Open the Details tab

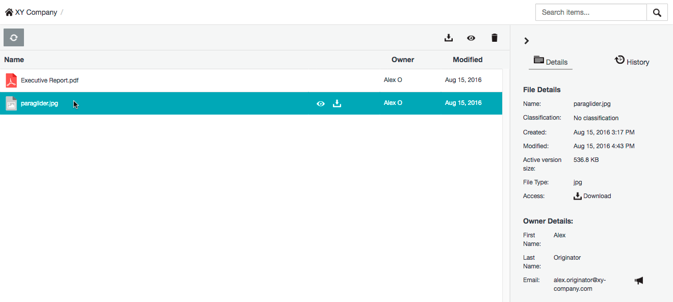(x=551, y=62)
